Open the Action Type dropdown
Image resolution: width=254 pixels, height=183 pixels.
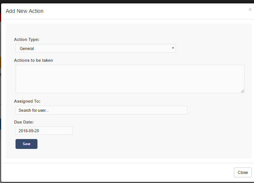pyautogui.click(x=95, y=48)
